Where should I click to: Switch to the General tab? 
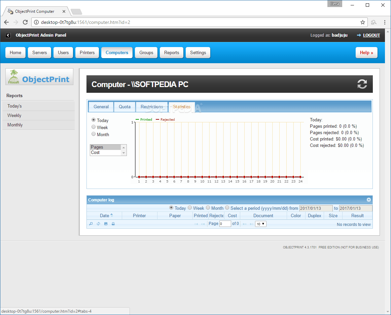click(101, 107)
